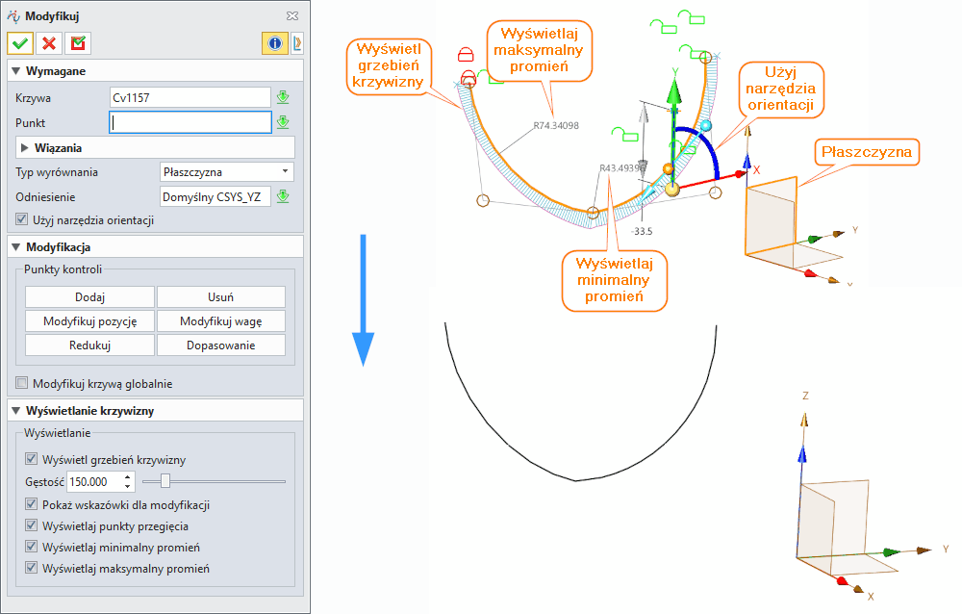Screen dimensions: 962x614
Task: Uncheck Użyj narzędzia orientacji
Action: pyautogui.click(x=23, y=220)
